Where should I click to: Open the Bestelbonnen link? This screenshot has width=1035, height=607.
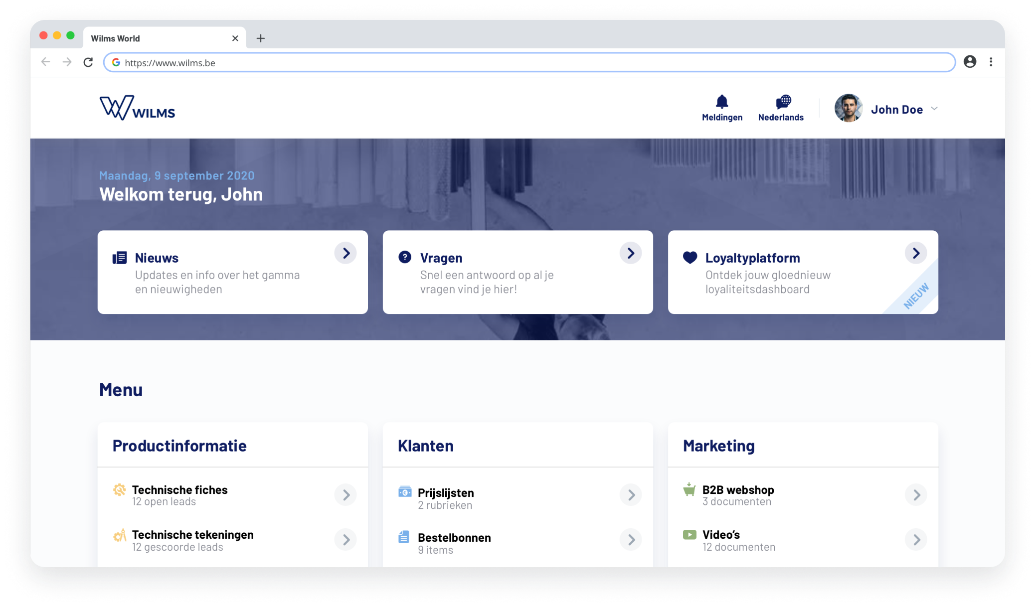(x=454, y=538)
